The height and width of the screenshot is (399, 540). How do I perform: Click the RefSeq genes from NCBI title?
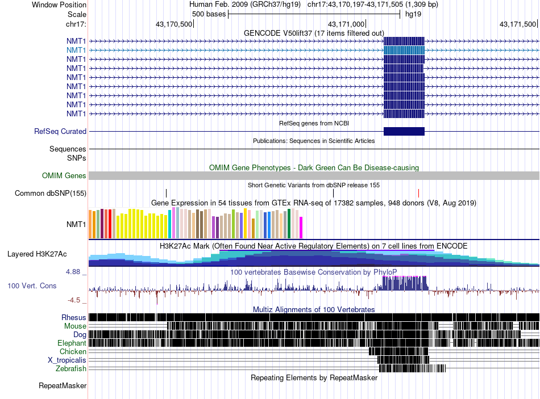click(314, 123)
